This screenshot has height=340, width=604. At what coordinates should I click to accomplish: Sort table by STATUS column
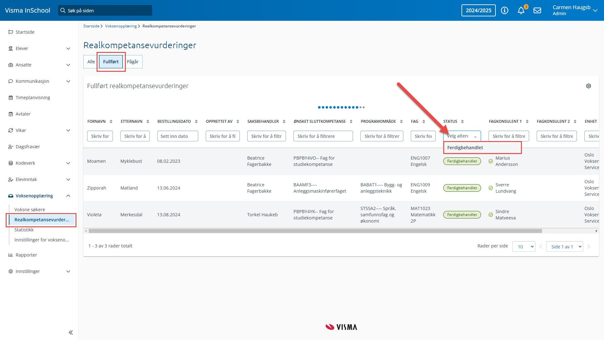(x=462, y=122)
